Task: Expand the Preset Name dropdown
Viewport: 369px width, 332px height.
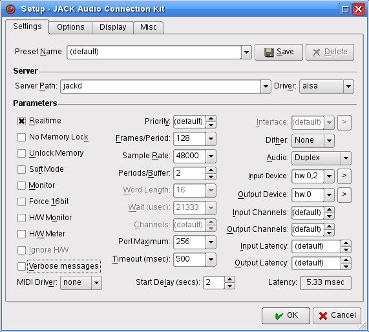Action: [246, 52]
